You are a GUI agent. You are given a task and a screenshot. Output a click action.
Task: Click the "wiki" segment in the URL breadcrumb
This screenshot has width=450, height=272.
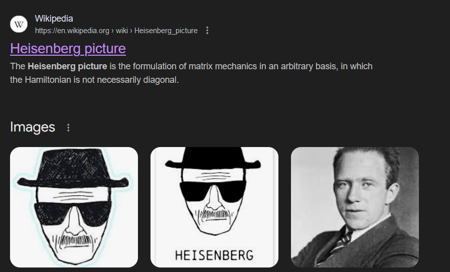point(122,31)
